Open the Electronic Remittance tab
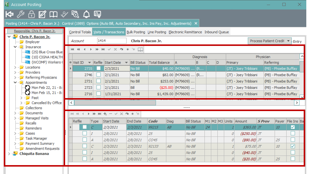Viewport: 313px width, 174px height. [x=185, y=32]
